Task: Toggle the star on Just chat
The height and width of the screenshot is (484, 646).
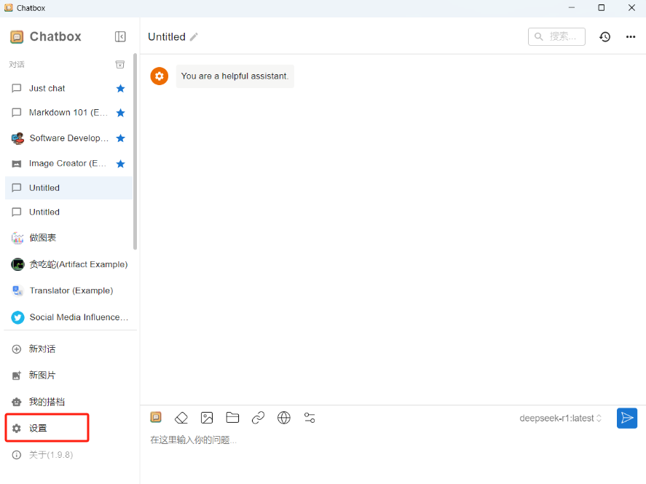Action: click(121, 88)
